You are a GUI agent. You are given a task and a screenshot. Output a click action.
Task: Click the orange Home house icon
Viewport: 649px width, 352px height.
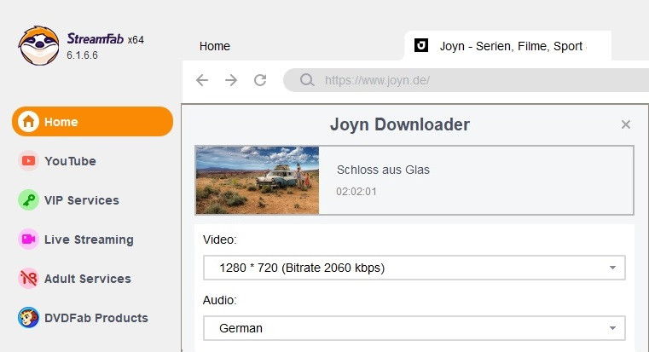[x=28, y=121]
